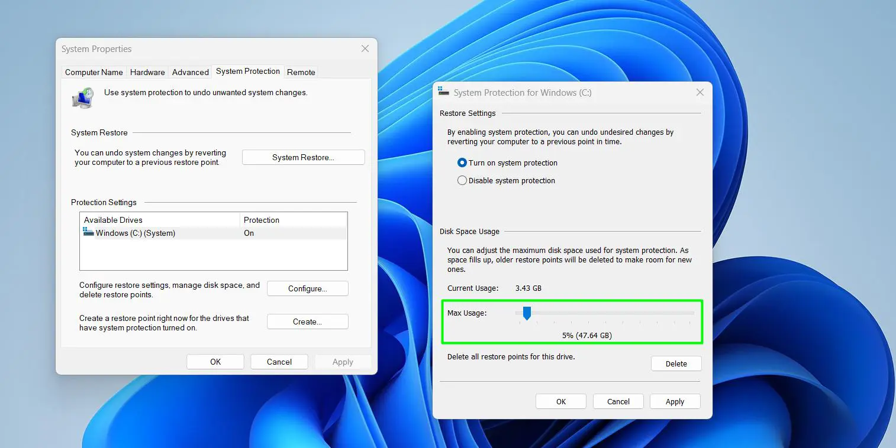
Task: Open the Remote tab
Action: (301, 72)
